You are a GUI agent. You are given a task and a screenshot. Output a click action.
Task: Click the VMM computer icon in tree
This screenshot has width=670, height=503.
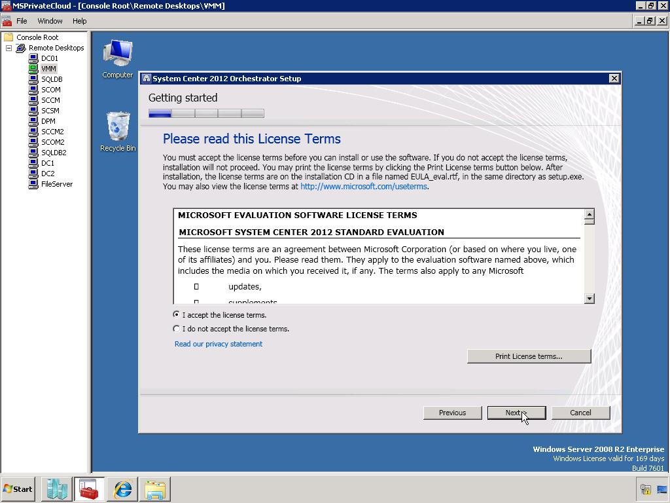pyautogui.click(x=33, y=68)
